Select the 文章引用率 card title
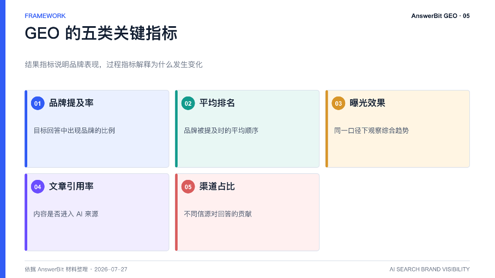This screenshot has height=278, width=495. pyautogui.click(x=71, y=186)
